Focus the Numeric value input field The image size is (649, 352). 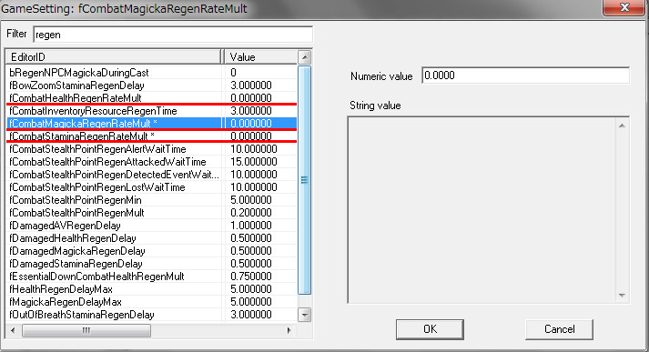[525, 75]
